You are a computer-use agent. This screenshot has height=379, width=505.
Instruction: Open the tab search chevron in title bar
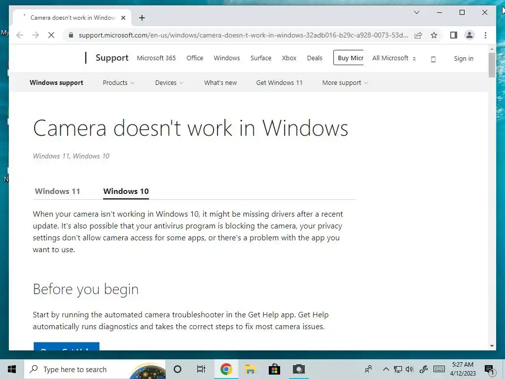(x=416, y=12)
